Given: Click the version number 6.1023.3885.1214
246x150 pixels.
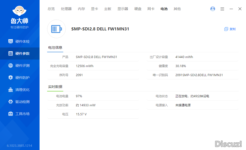Looking at the screenshot, I should [x=19, y=146].
